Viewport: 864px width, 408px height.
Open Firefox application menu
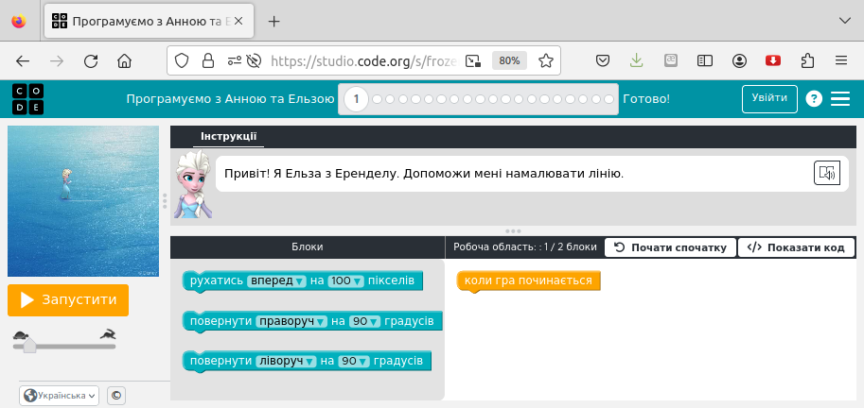(x=841, y=60)
